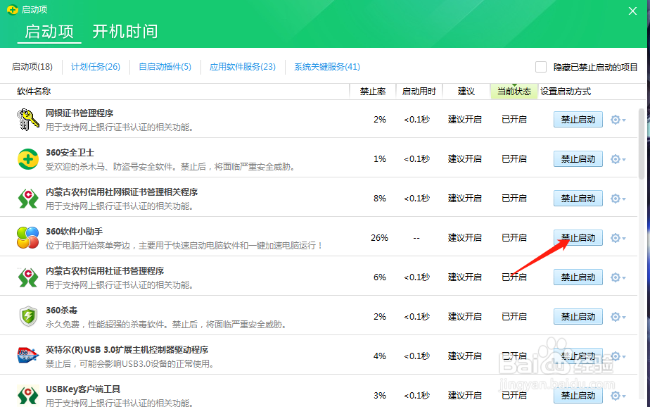The height and width of the screenshot is (407, 650).
Task: Disable startup for 360软件小助手
Action: click(578, 238)
